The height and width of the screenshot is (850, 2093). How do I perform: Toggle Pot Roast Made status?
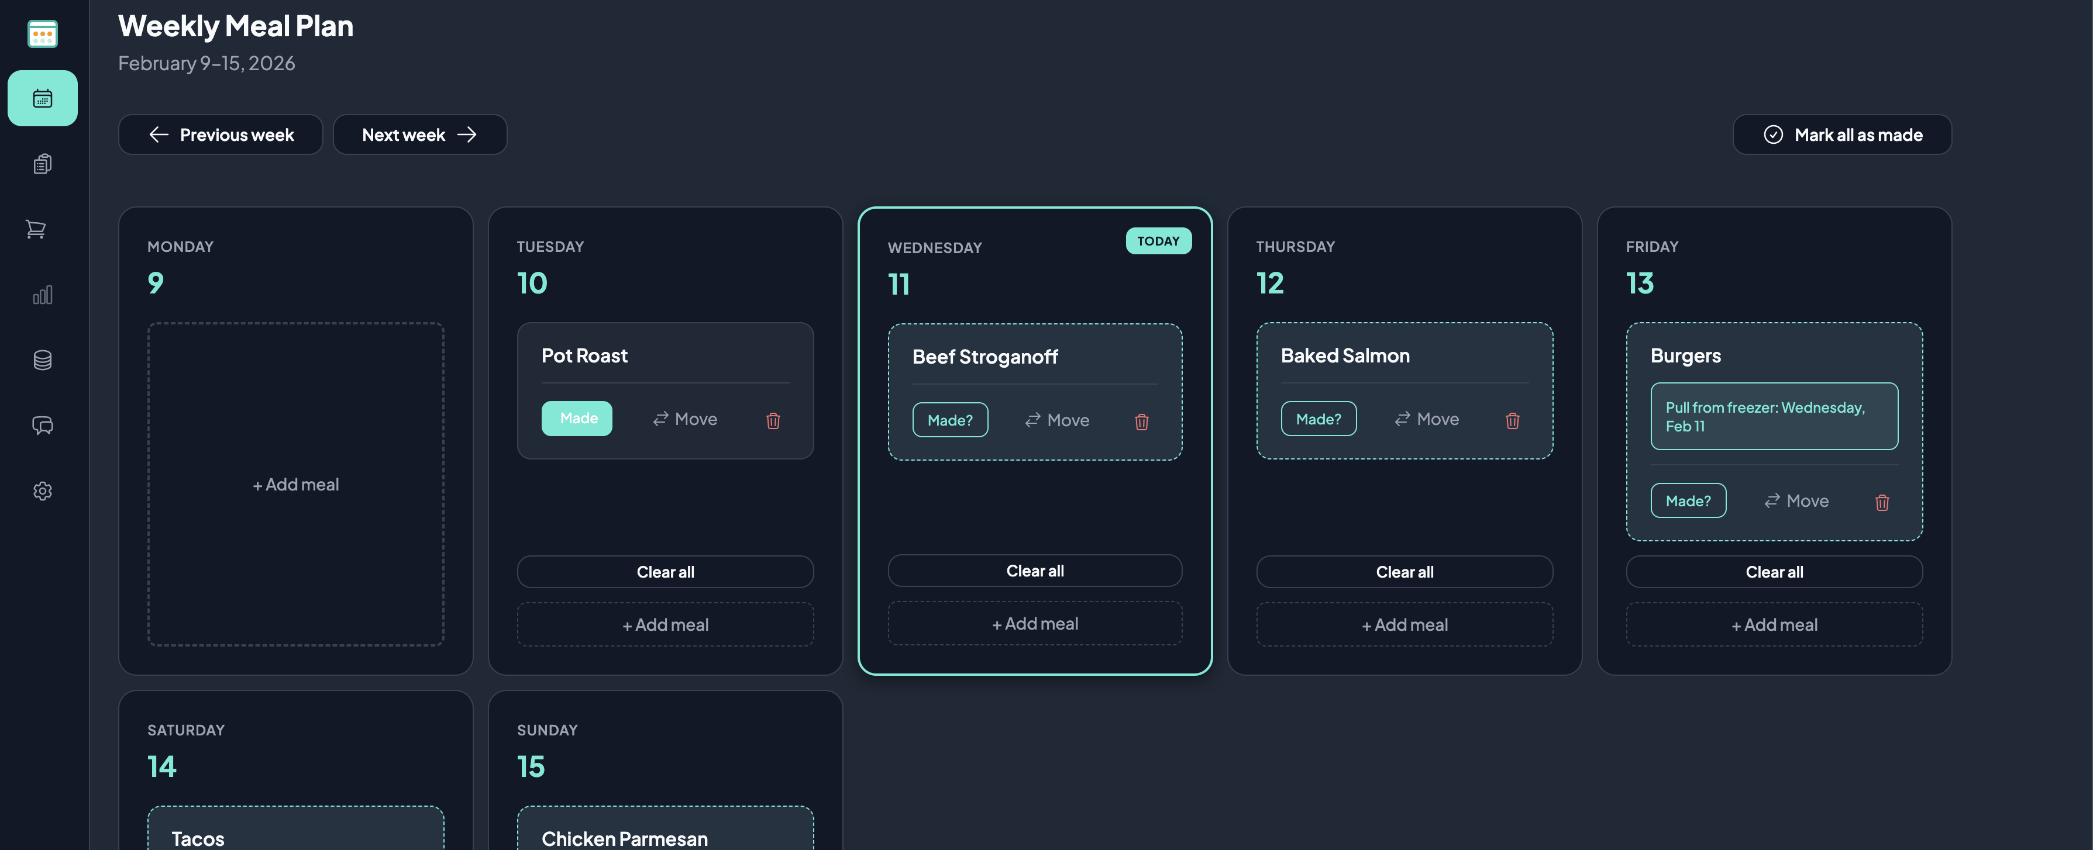pos(577,419)
